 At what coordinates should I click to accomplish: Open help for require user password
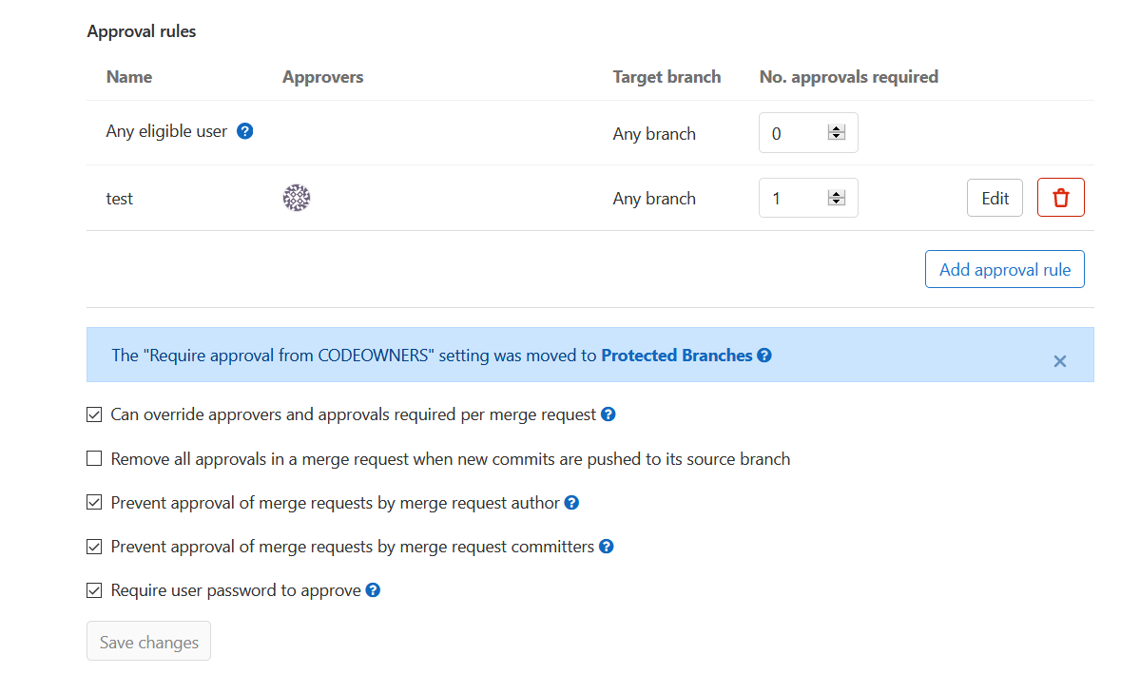click(x=373, y=590)
